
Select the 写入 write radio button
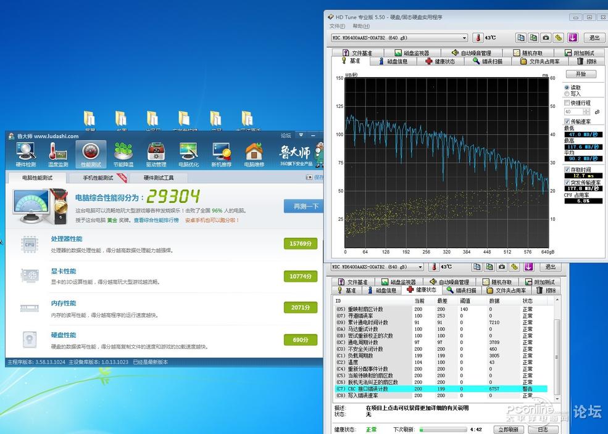point(567,94)
